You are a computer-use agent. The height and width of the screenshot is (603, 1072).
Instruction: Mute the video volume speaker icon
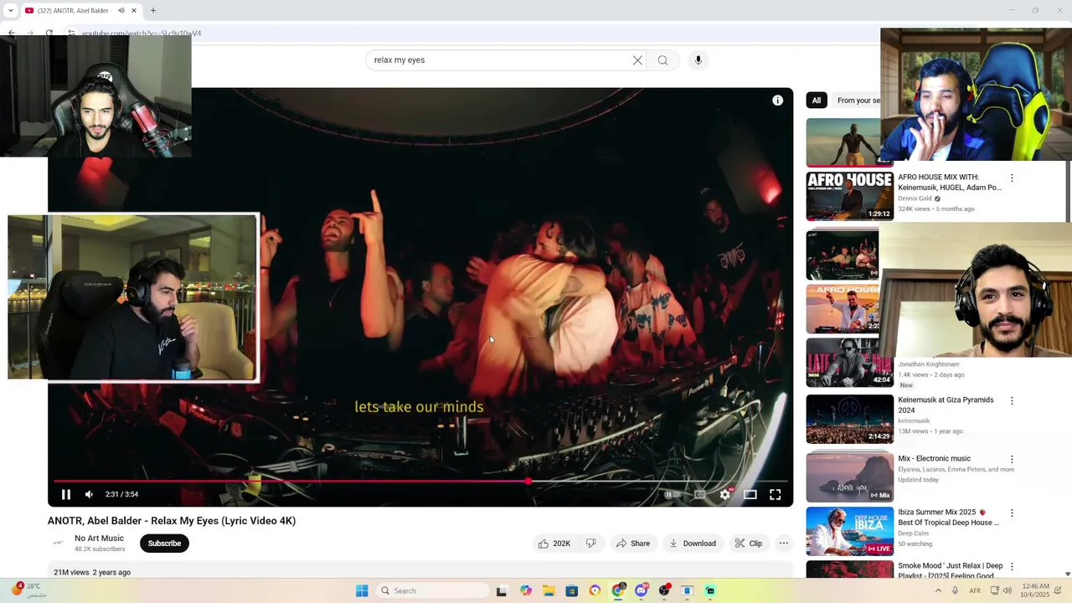[89, 494]
